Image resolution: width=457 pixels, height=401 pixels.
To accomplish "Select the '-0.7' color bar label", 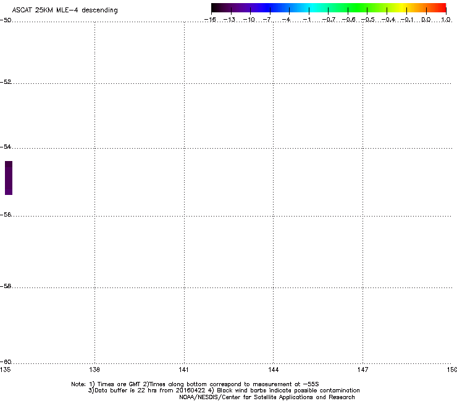I will 329,20.
